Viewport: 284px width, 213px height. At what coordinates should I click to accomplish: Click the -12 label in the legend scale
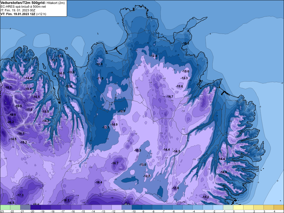114,211
